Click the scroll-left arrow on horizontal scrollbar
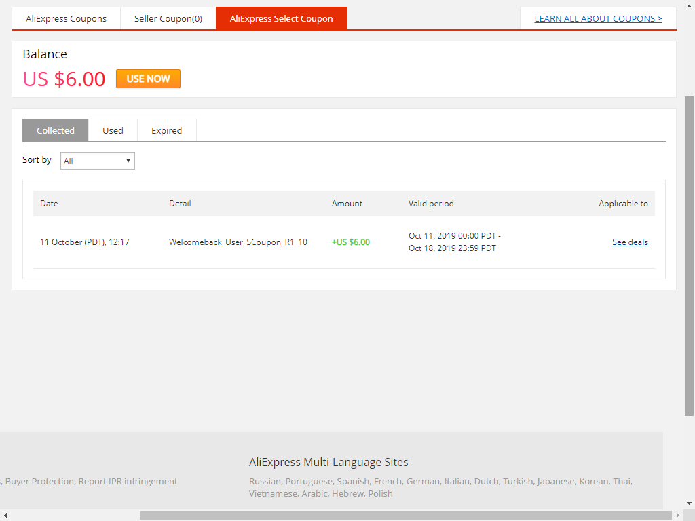 click(5, 516)
